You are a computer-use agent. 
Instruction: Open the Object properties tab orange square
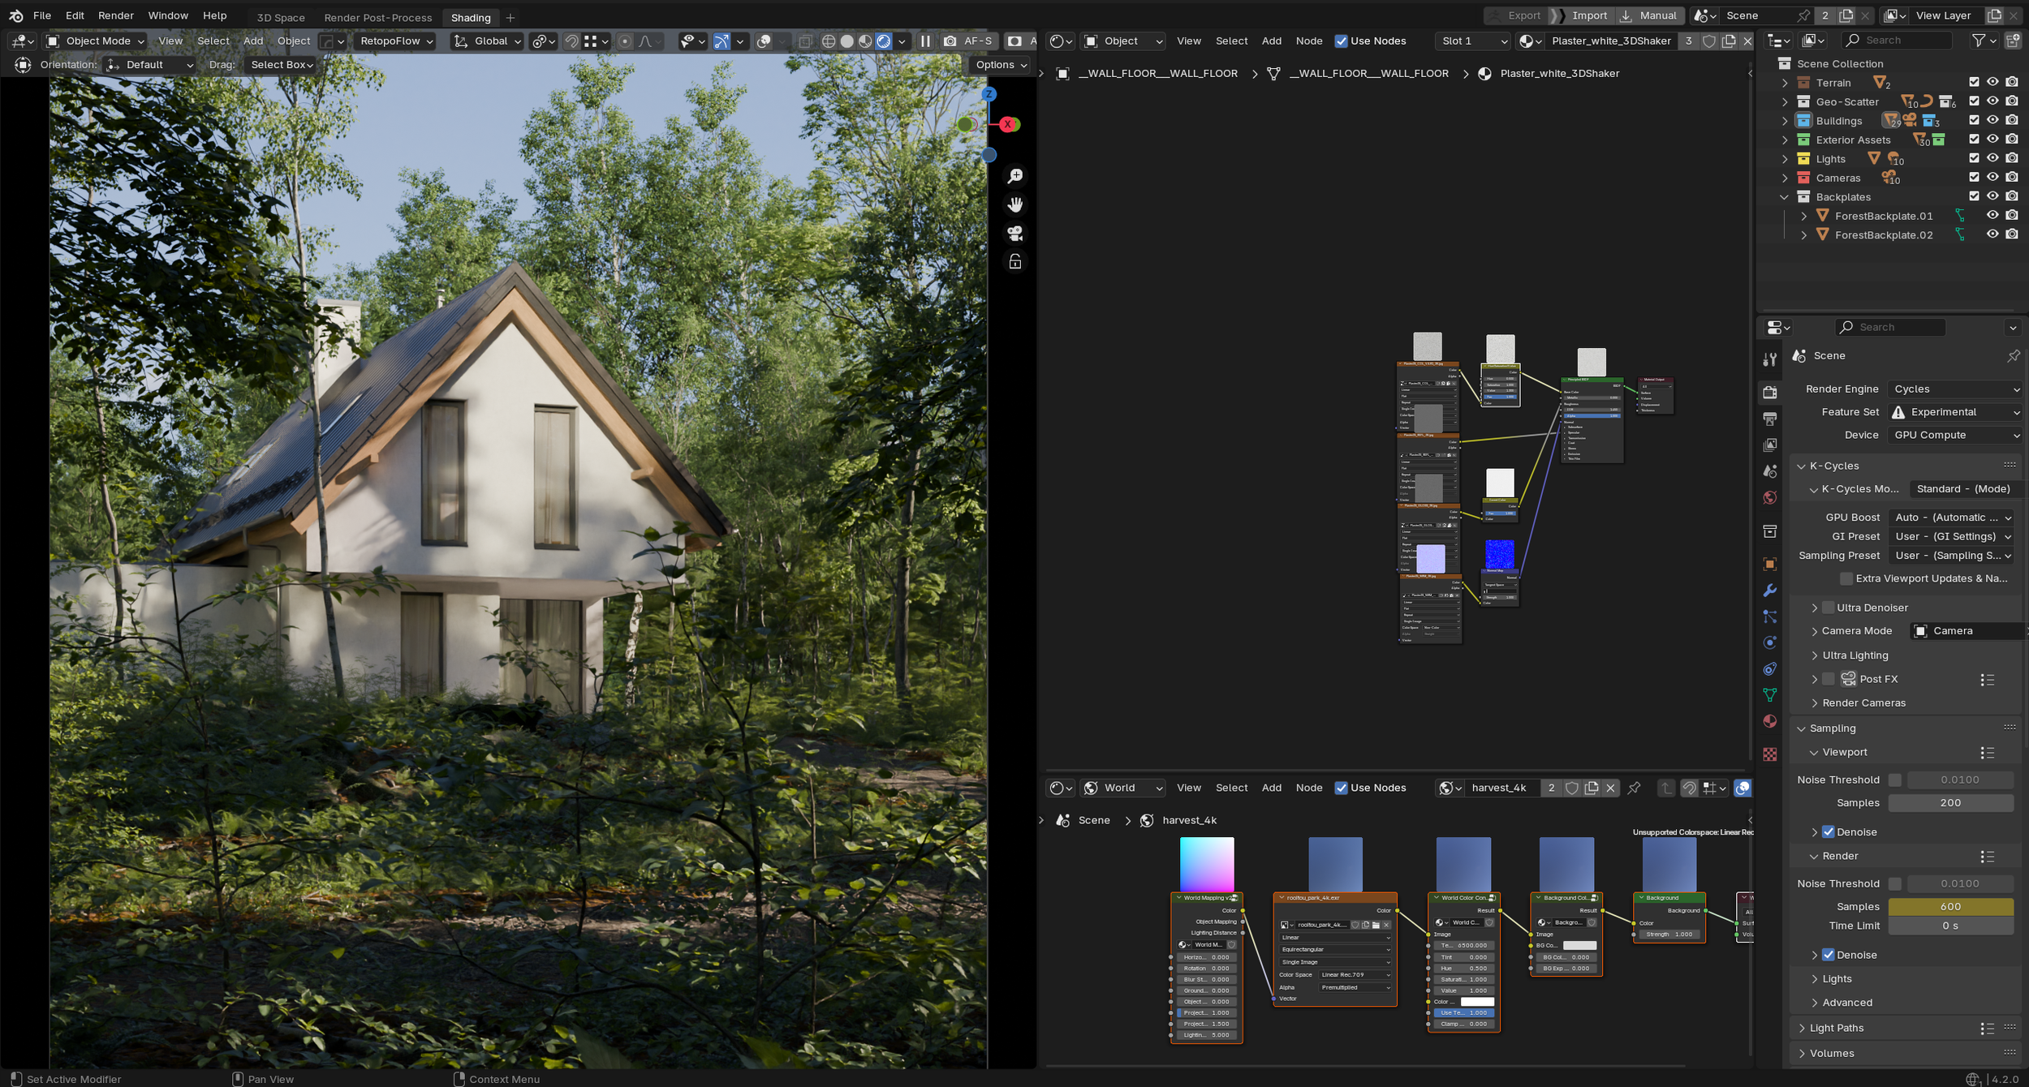coord(1770,564)
